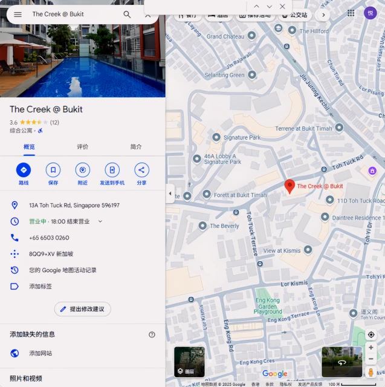The image size is (385, 387).
Task: Copy the address 13A Toh Tuck Rd
Action: click(x=74, y=206)
